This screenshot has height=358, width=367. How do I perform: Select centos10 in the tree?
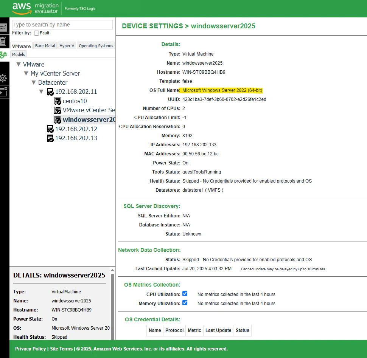click(x=75, y=101)
